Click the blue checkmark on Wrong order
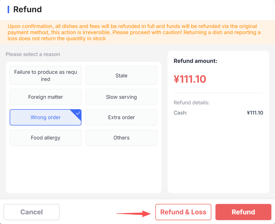 pyautogui.click(x=78, y=113)
